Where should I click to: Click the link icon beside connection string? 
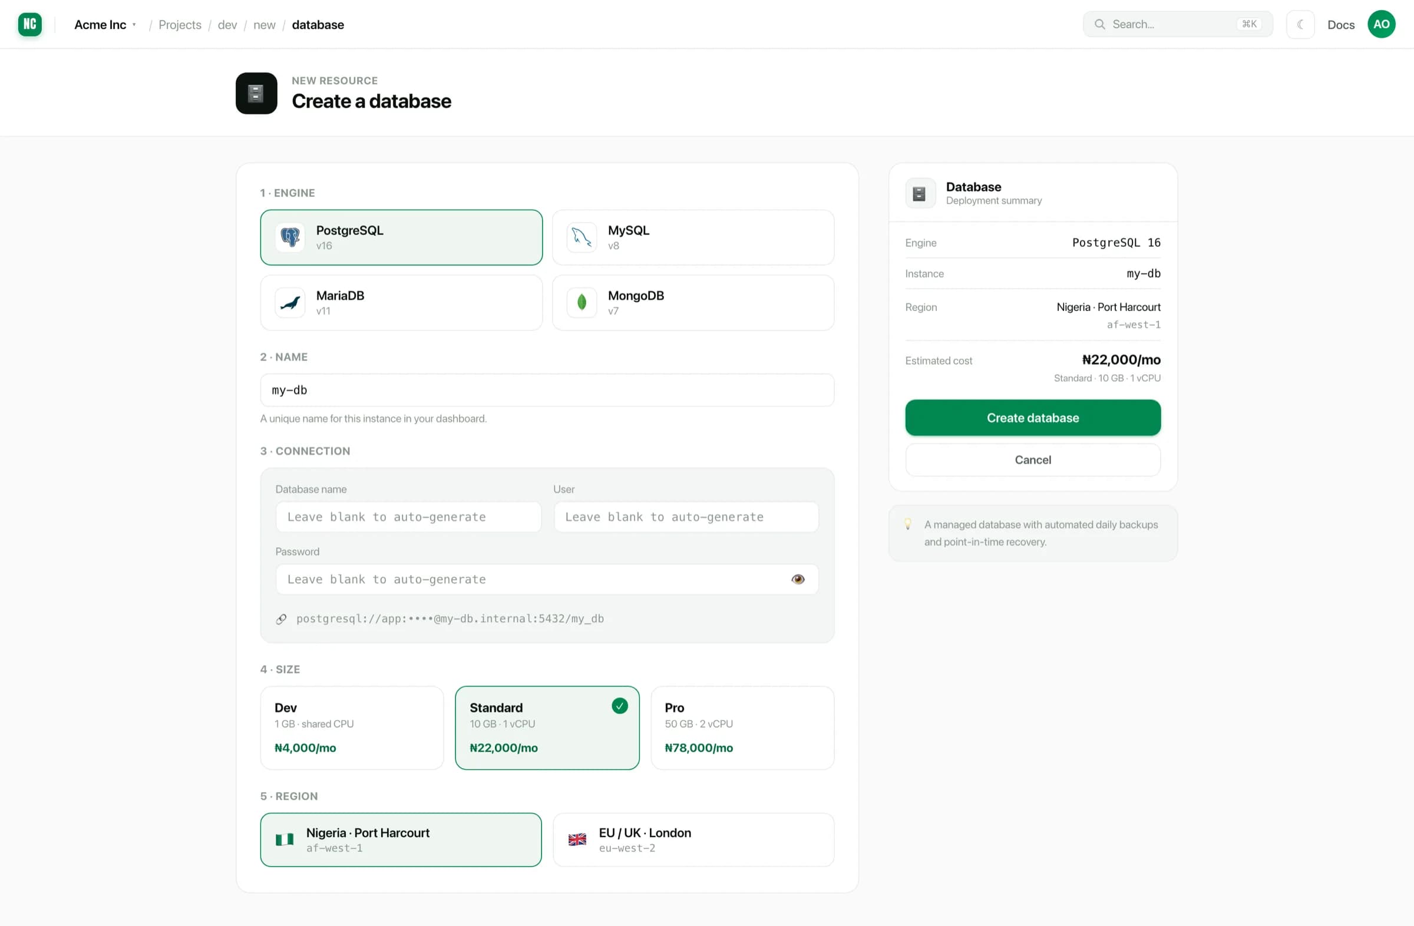(x=282, y=619)
